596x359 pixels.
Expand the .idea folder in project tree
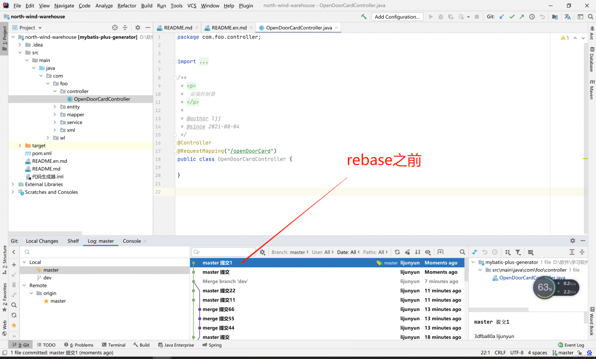tap(20, 45)
